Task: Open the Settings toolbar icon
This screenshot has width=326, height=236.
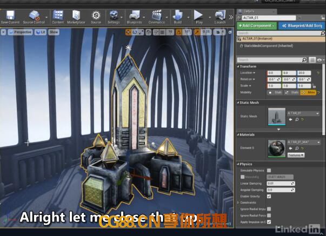Action: pos(114,17)
